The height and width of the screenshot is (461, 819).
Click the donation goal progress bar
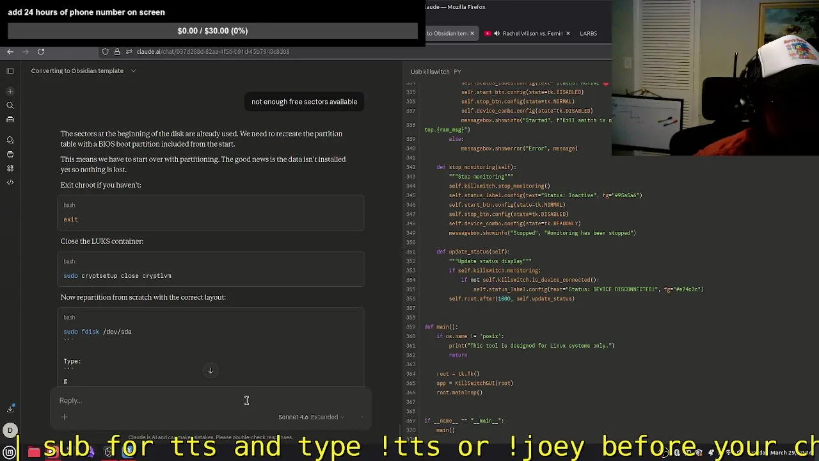pyautogui.click(x=212, y=31)
